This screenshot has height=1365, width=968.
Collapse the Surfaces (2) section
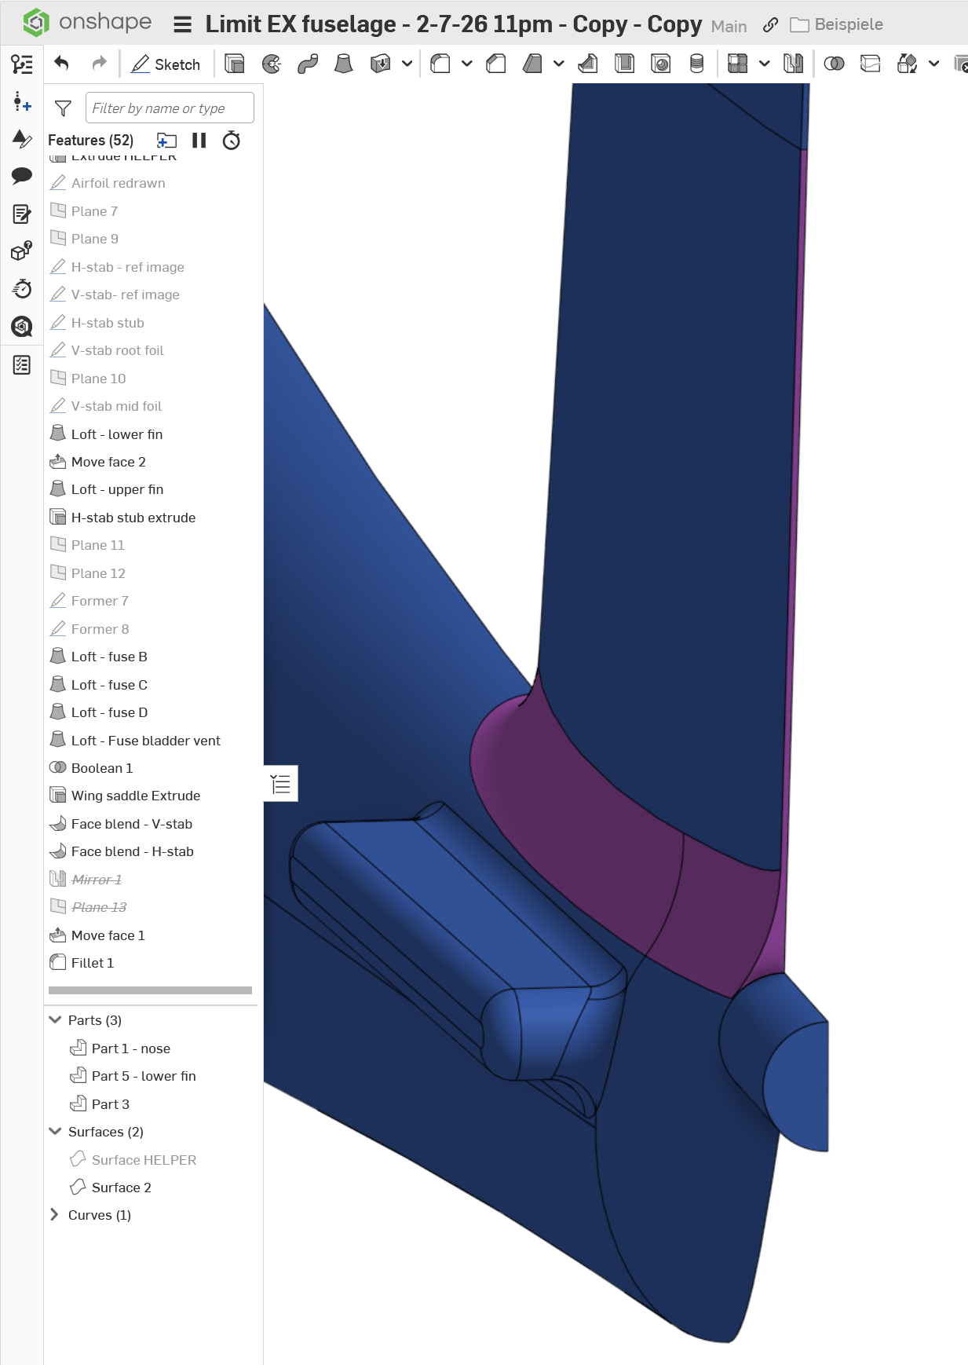coord(55,1131)
